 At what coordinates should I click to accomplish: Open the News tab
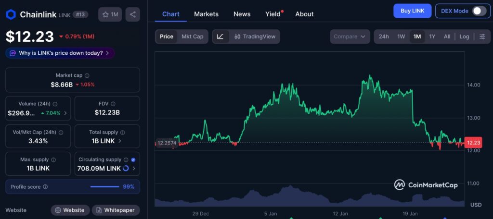click(x=242, y=14)
